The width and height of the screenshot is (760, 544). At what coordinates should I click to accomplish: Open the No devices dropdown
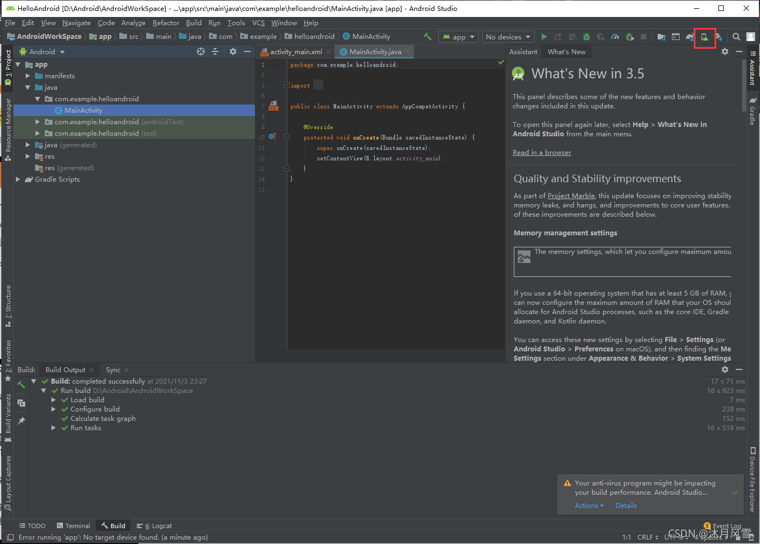pos(508,37)
